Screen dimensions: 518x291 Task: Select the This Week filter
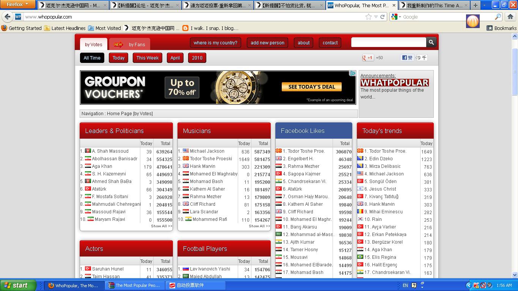[148, 58]
